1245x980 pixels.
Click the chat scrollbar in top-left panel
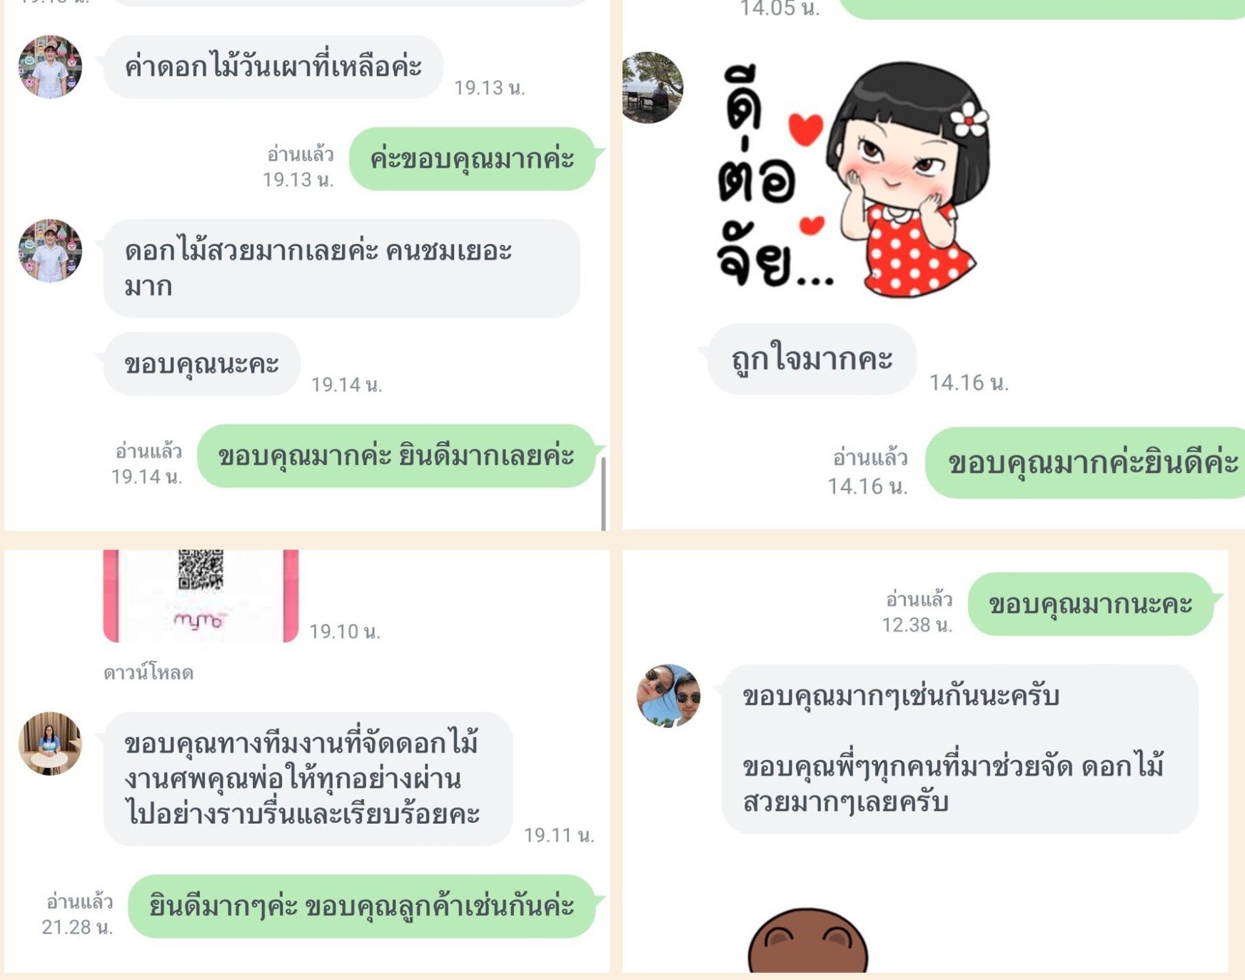pyautogui.click(x=603, y=493)
